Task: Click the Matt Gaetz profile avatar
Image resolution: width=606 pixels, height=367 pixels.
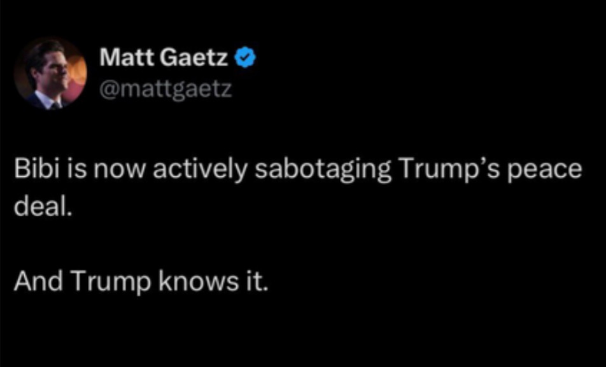Action: 50,73
